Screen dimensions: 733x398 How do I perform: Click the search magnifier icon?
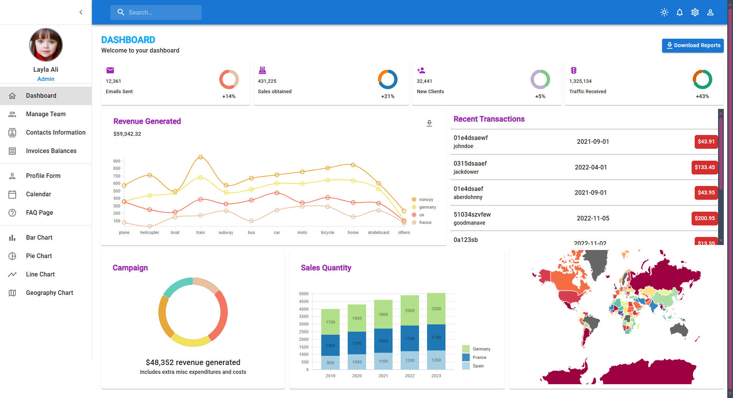[x=121, y=12]
